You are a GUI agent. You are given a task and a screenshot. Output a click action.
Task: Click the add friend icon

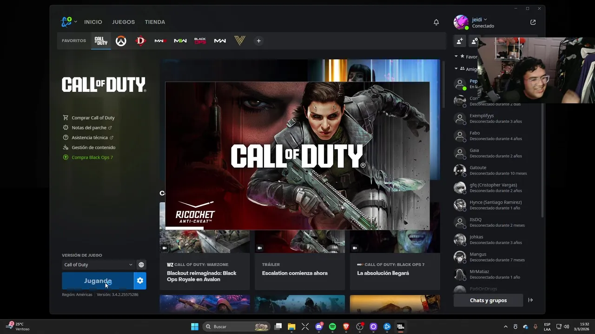click(x=460, y=41)
